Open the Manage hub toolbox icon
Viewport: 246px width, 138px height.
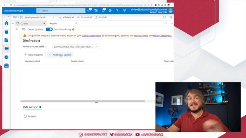point(7,66)
